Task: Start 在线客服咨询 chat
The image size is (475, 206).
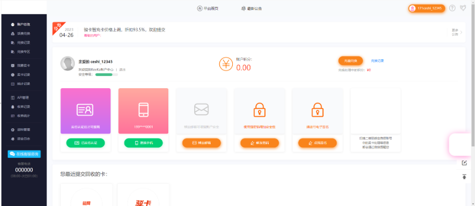Action: click(24, 154)
